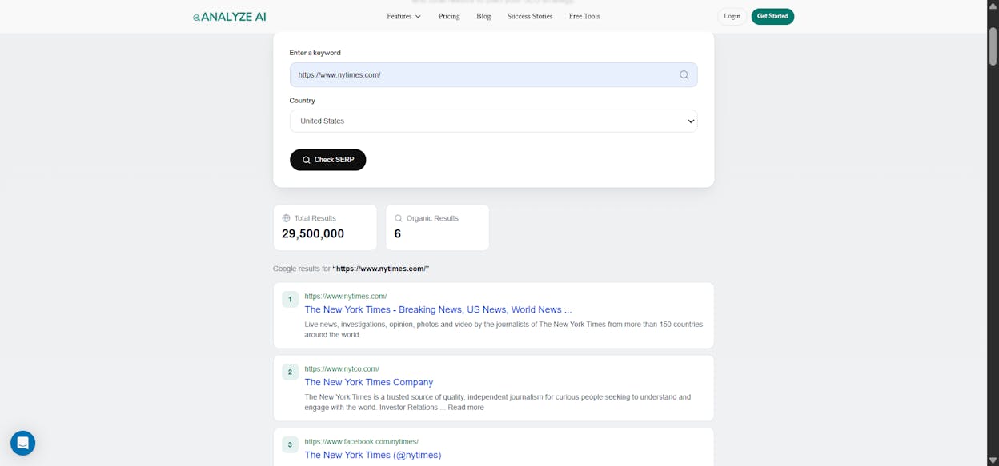The image size is (999, 466).
Task: Click the Analyze AI logo
Action: (x=229, y=16)
